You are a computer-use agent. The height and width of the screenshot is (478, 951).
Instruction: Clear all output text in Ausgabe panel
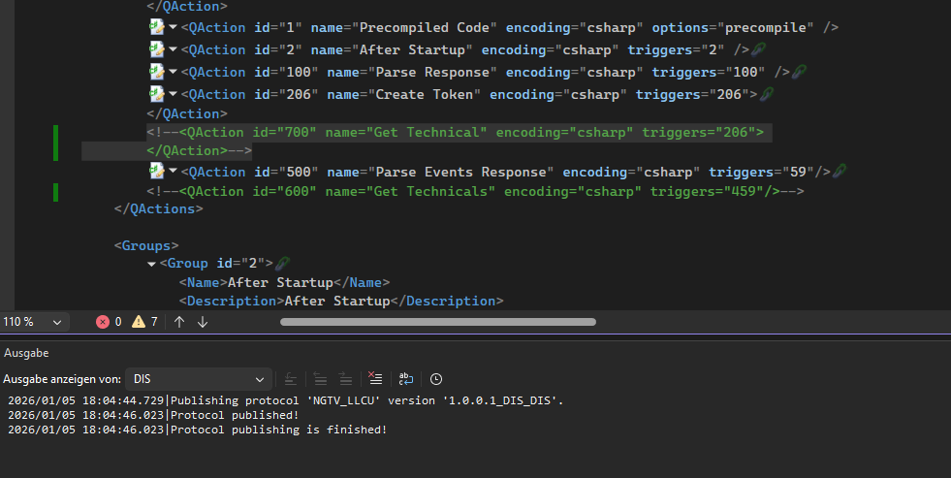(376, 379)
